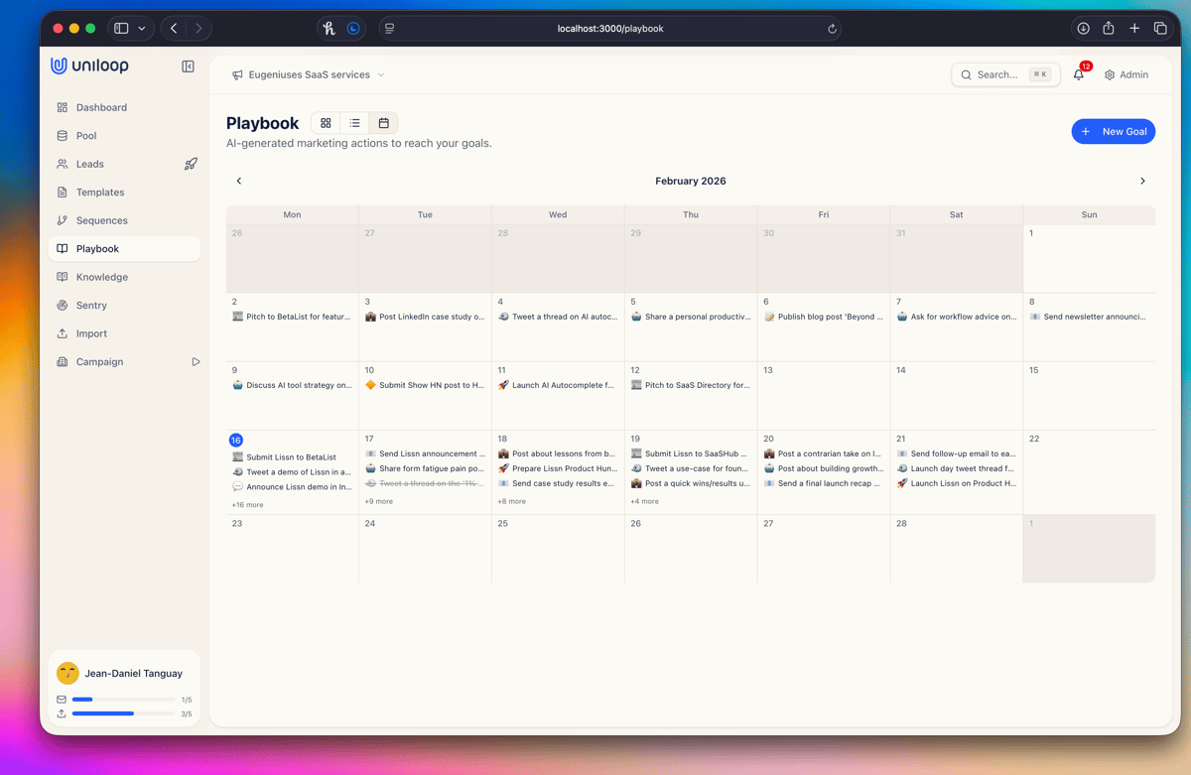Reload the page in Safari
This screenshot has width=1191, height=775.
(832, 29)
